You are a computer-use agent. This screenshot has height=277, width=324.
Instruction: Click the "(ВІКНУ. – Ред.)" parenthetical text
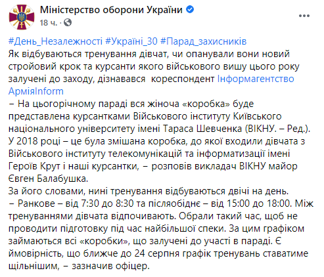coord(277,129)
